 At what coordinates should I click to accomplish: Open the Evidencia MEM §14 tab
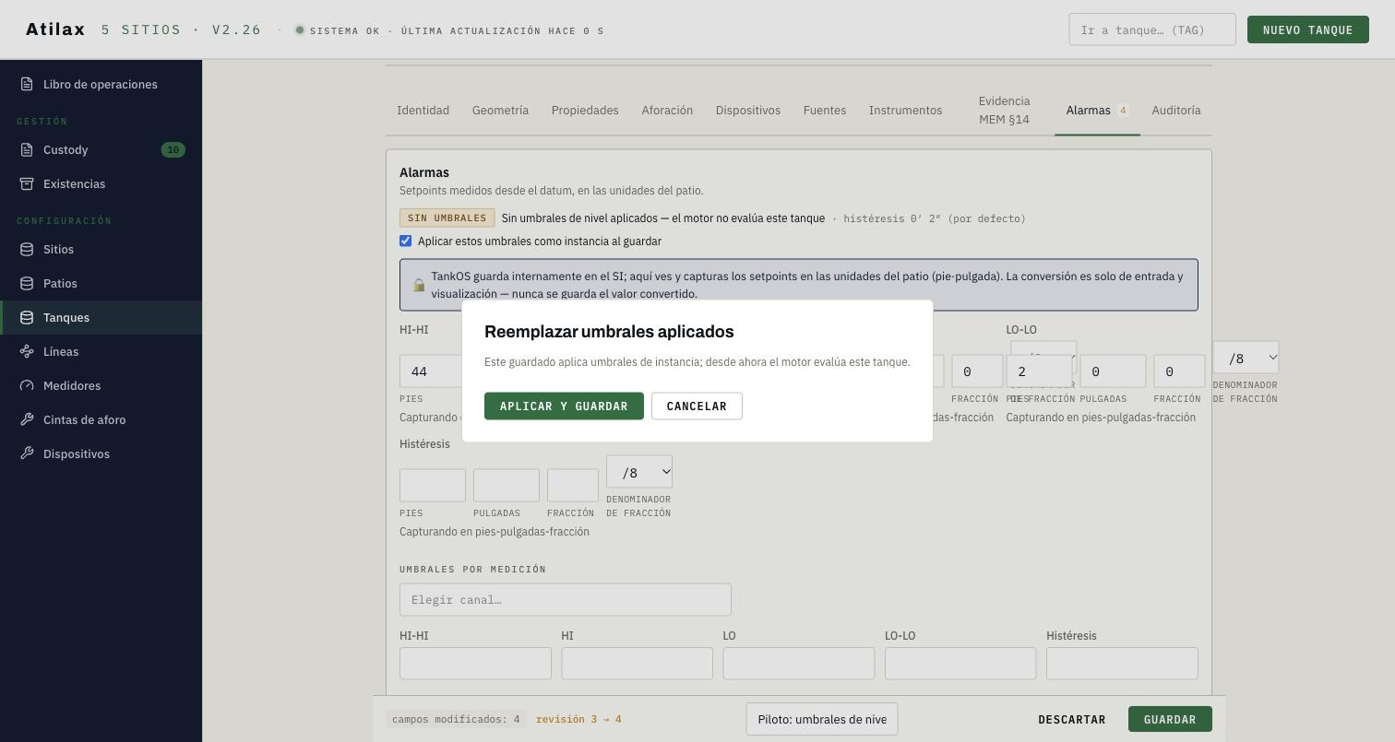1004,110
